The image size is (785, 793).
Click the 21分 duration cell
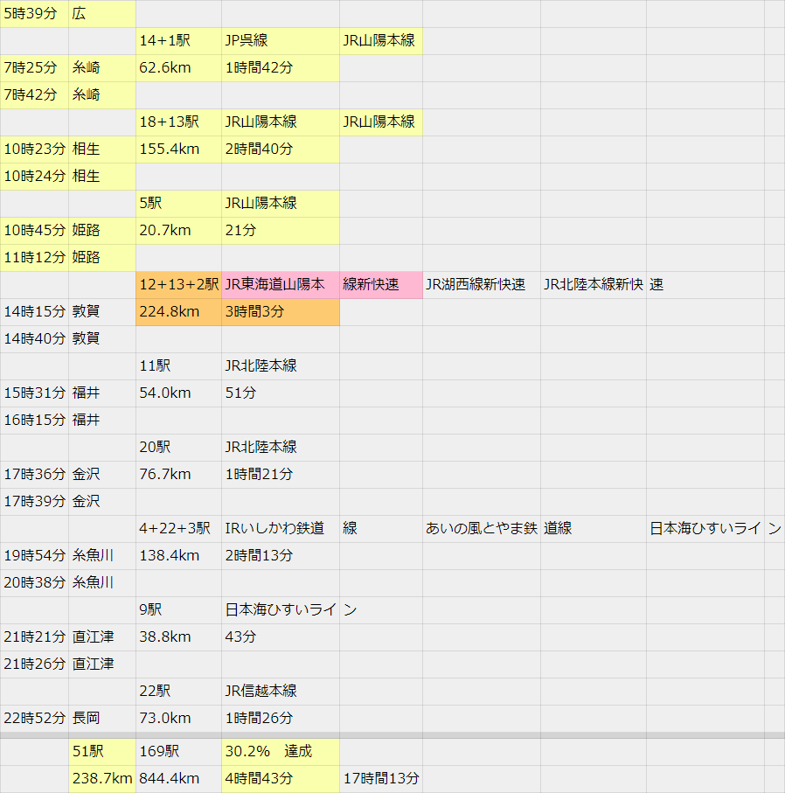[x=281, y=231]
